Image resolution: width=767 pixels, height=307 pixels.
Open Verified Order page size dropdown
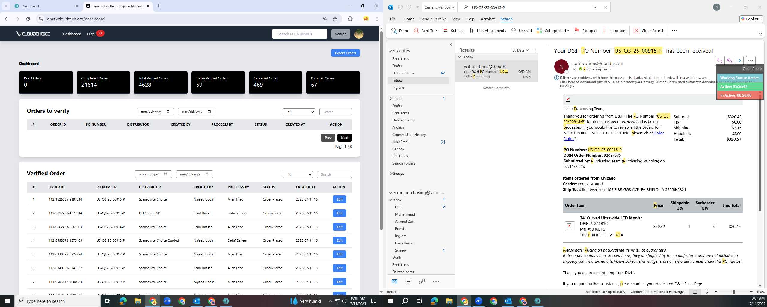tap(298, 174)
